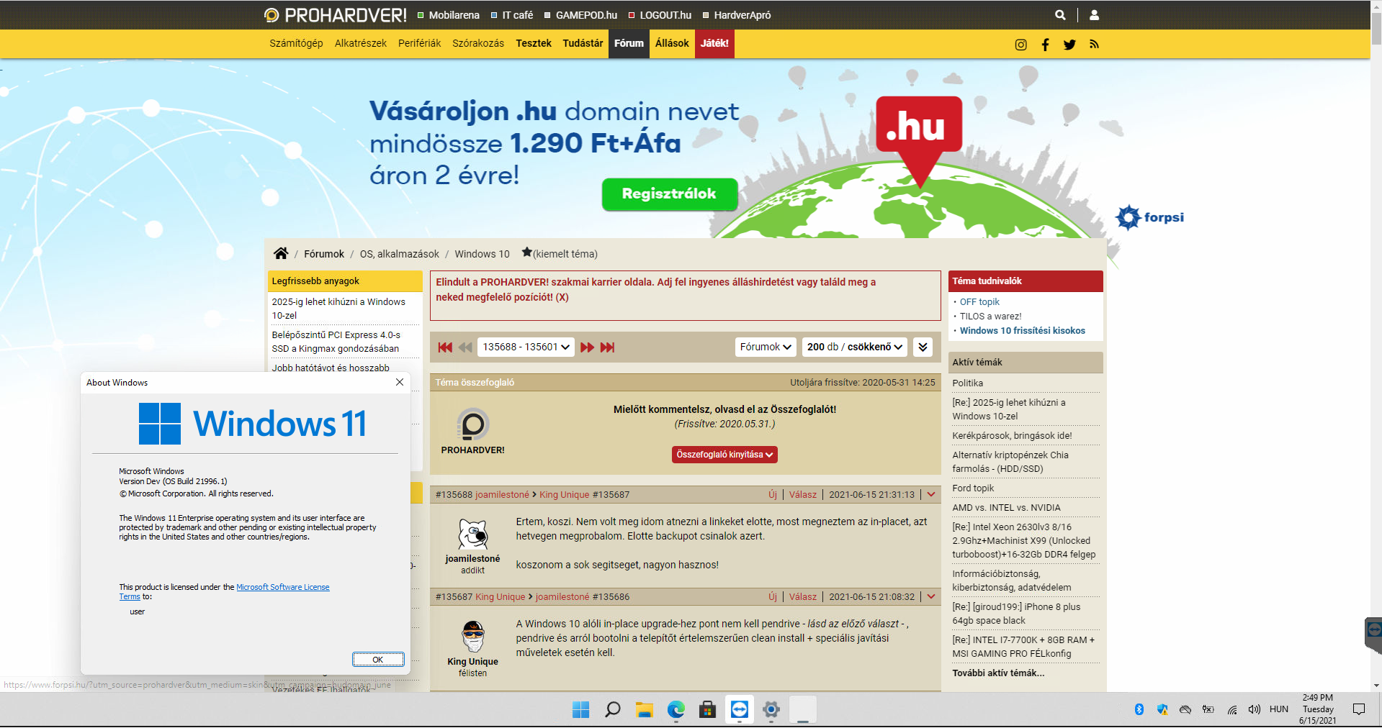
Task: Go to HardverApró site link
Action: pyautogui.click(x=737, y=15)
